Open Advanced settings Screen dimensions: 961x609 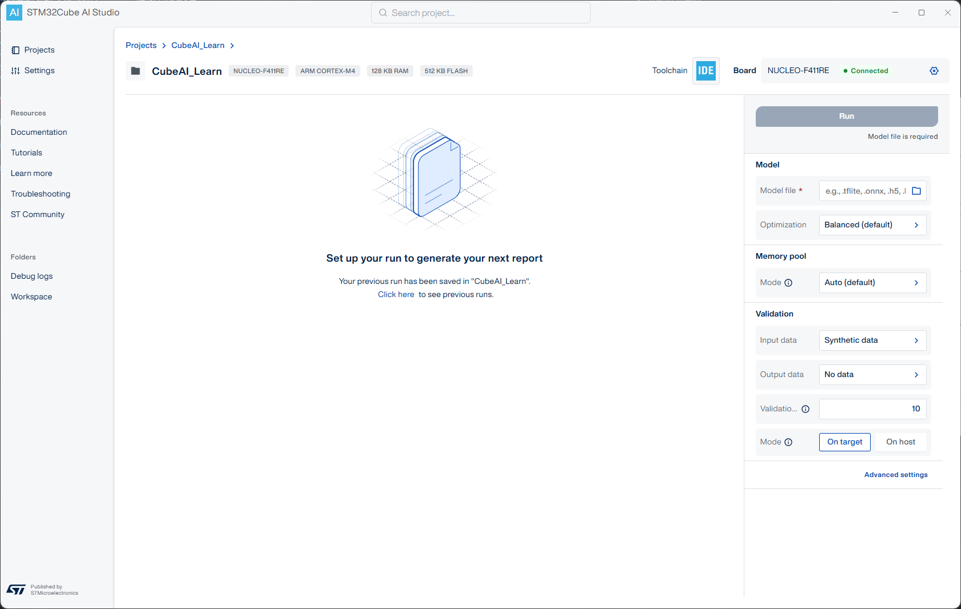[x=896, y=475]
